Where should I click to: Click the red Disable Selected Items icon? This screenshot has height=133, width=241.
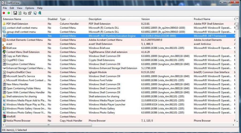4,13
